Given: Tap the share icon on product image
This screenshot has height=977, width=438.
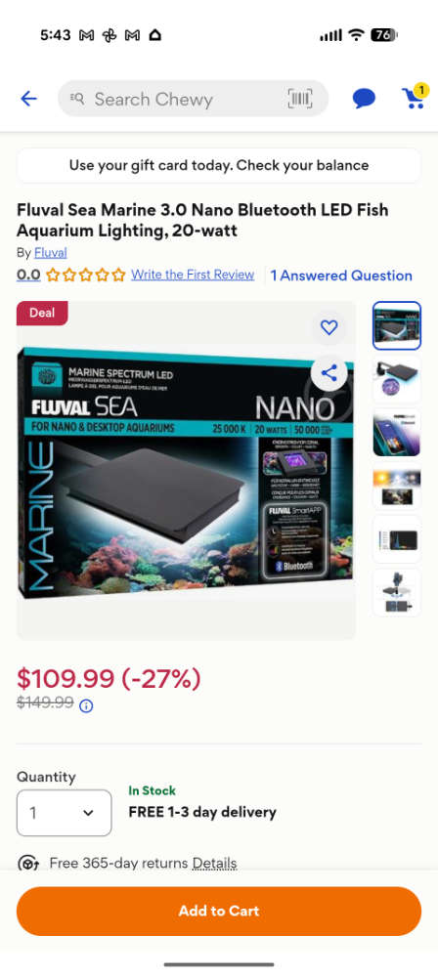Looking at the screenshot, I should click(328, 373).
